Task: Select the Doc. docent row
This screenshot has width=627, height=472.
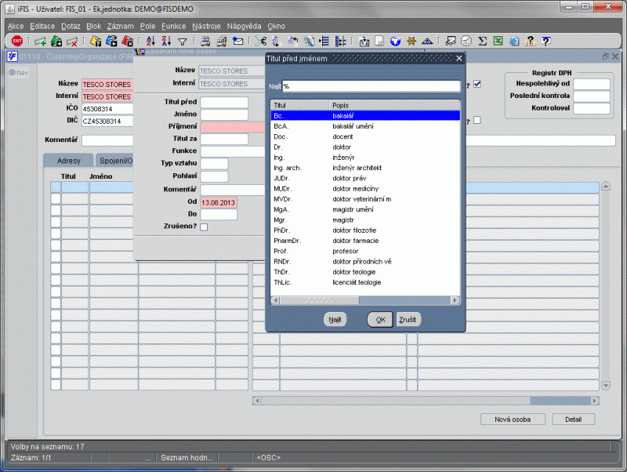Action: [365, 136]
